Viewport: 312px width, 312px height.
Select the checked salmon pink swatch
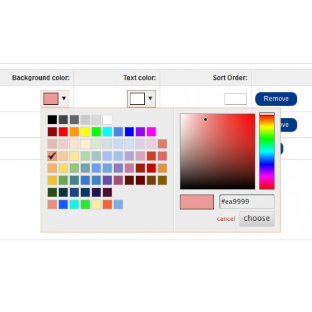click(52, 156)
